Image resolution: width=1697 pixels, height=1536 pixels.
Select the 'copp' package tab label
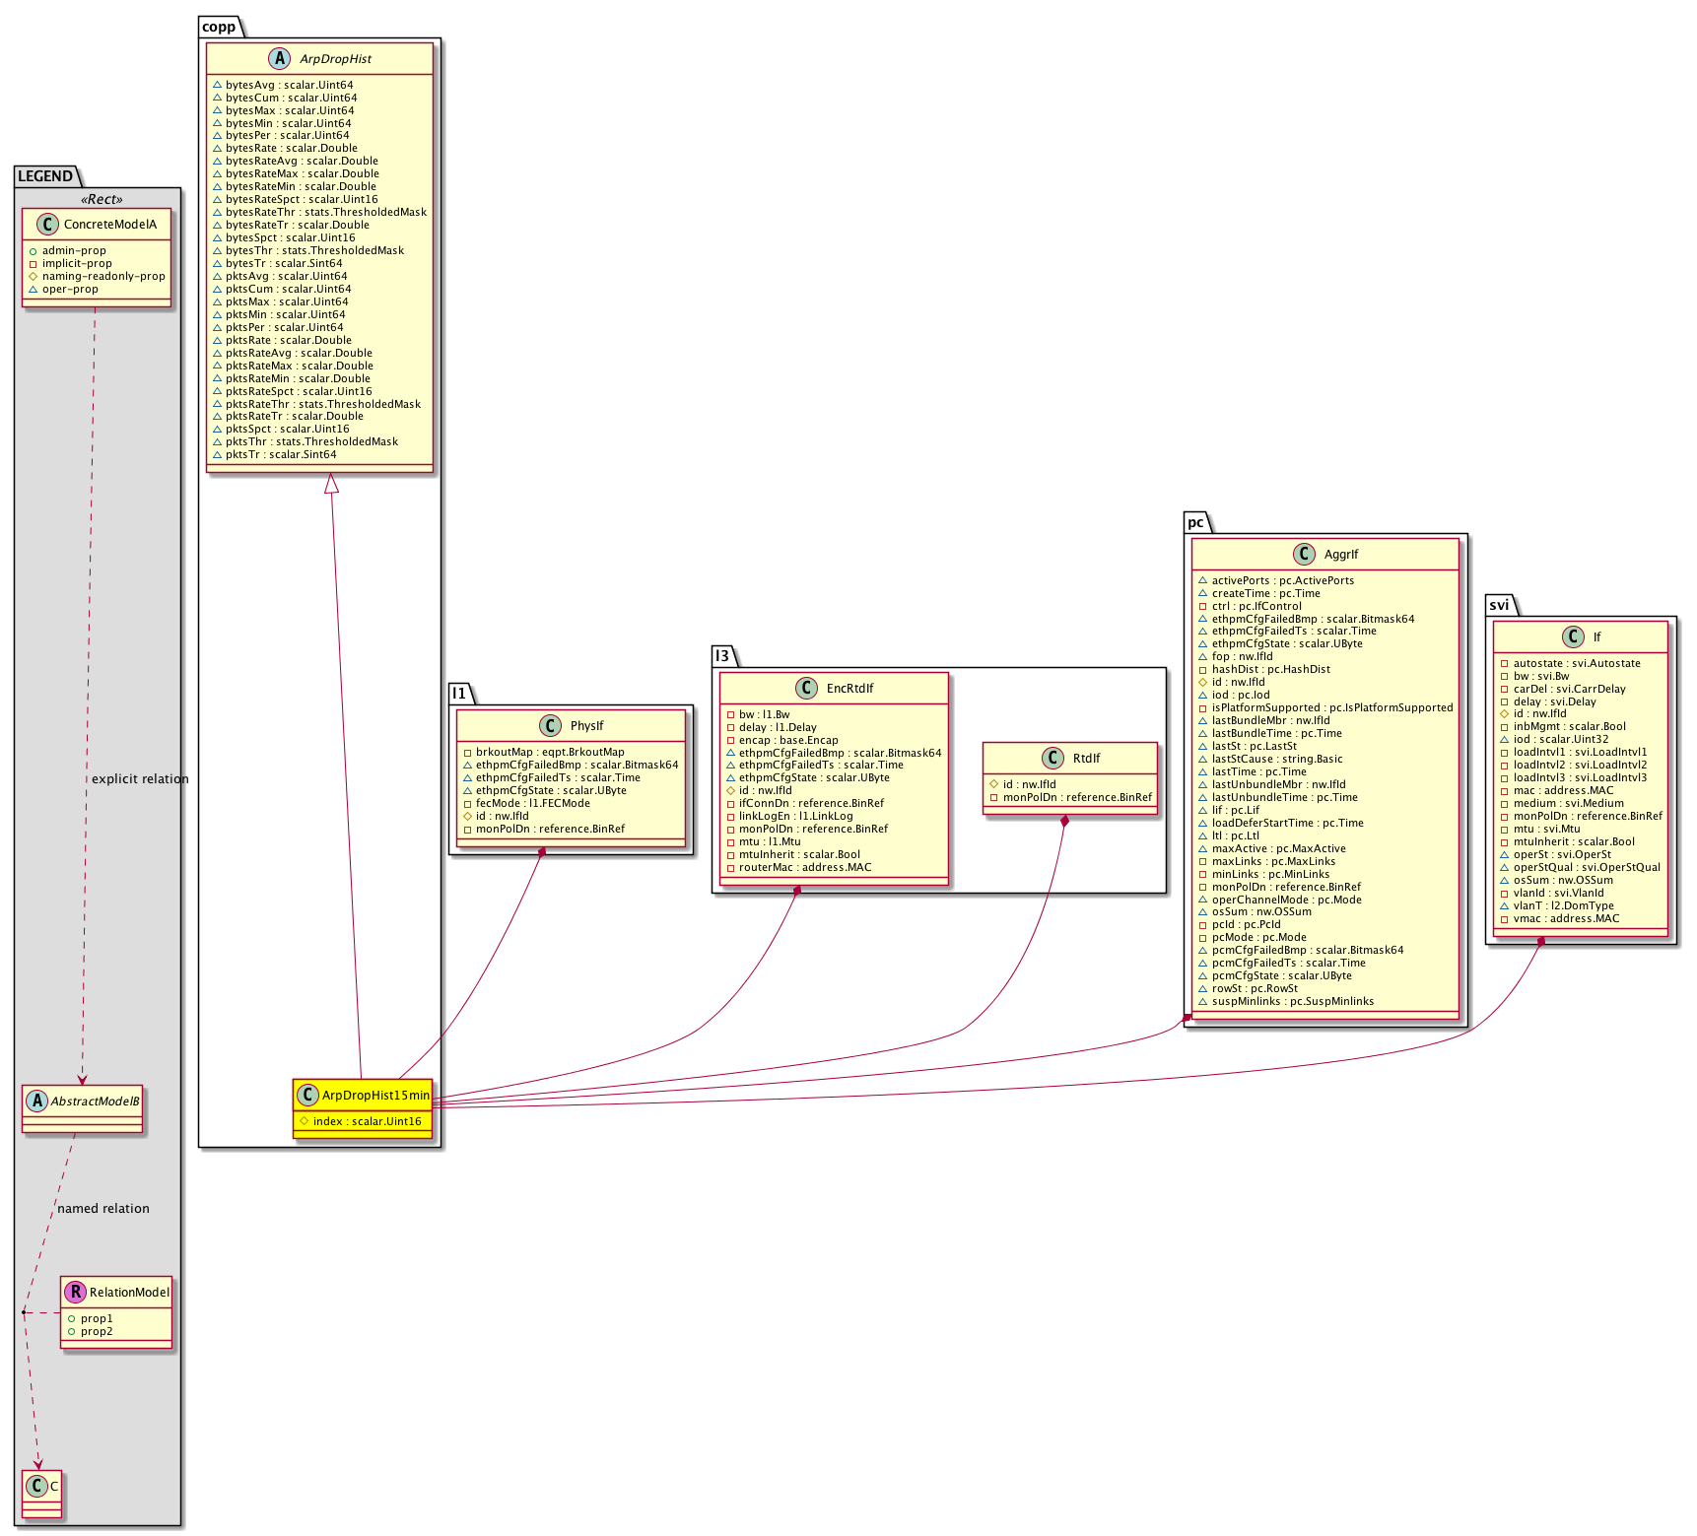[219, 27]
